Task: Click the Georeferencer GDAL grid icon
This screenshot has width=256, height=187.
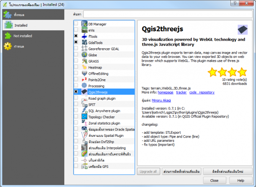Action: (x=84, y=49)
